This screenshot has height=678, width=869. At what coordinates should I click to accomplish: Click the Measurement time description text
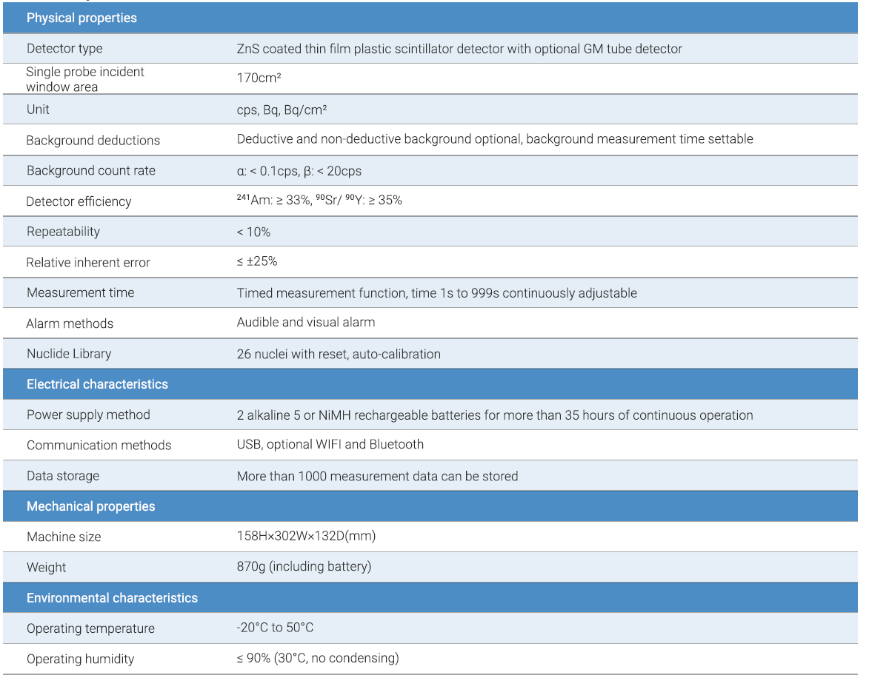pyautogui.click(x=436, y=293)
